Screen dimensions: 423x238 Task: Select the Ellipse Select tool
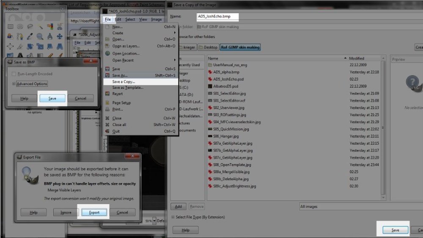point(19,26)
